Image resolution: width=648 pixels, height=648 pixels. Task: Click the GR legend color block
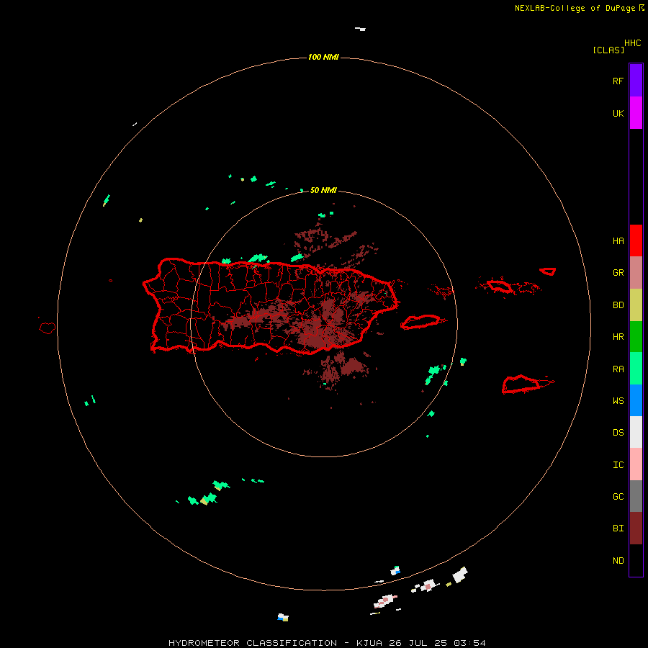636,273
